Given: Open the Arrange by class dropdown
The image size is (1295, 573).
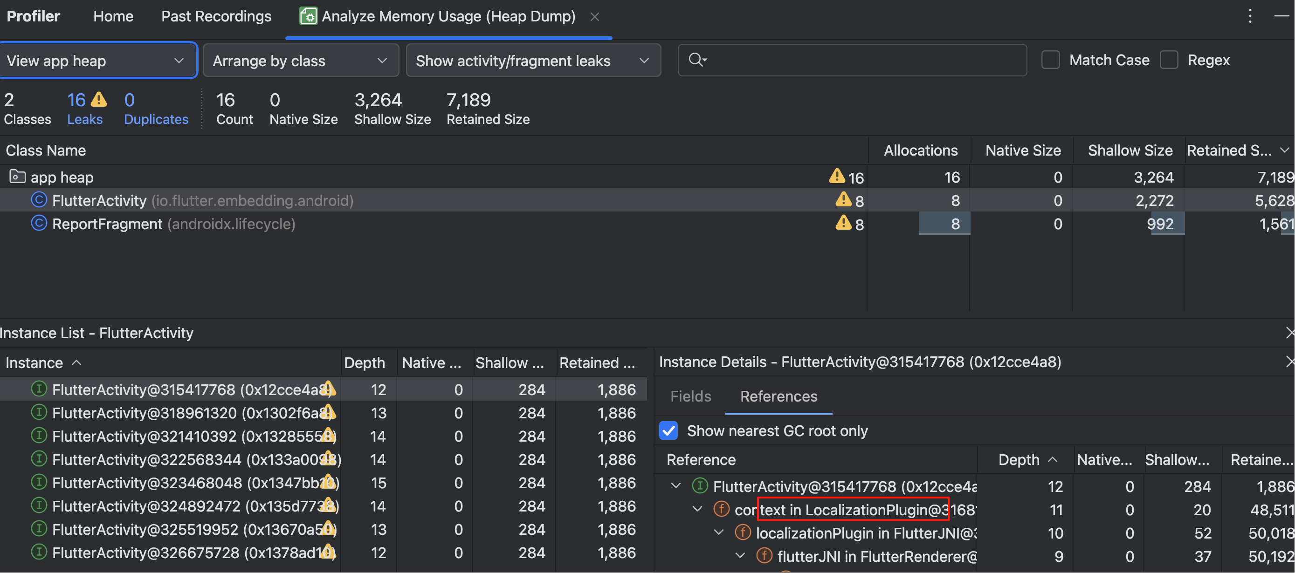Looking at the screenshot, I should pos(300,61).
